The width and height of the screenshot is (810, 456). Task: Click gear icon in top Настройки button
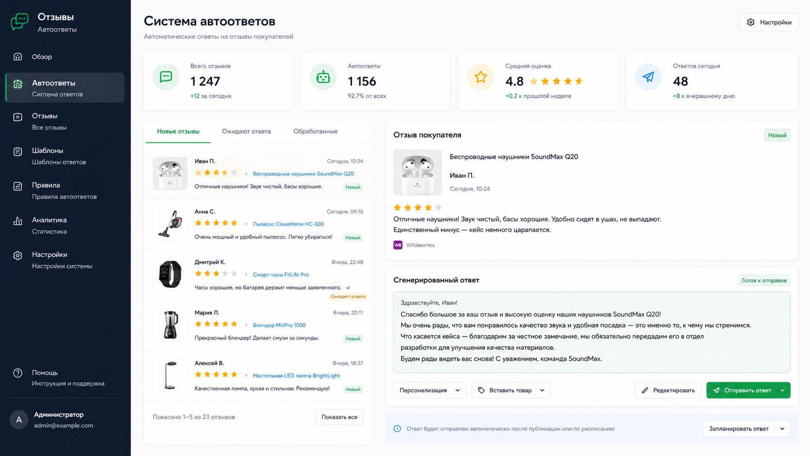point(750,22)
